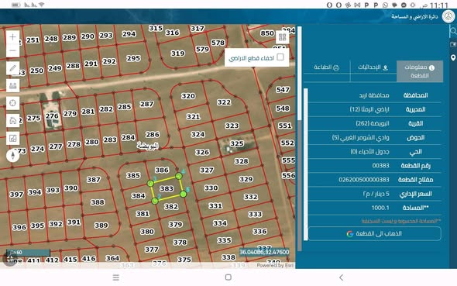This screenshot has height=286, width=457.
Task: Switch to the parcel information tab
Action: pyautogui.click(x=419, y=71)
